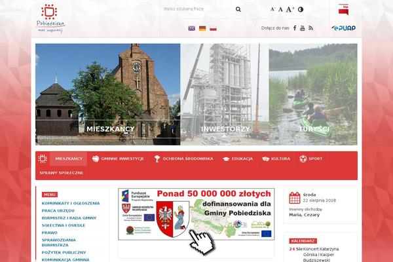Open the Mieszkańcy photo banner
The height and width of the screenshot is (262, 393).
click(108, 94)
